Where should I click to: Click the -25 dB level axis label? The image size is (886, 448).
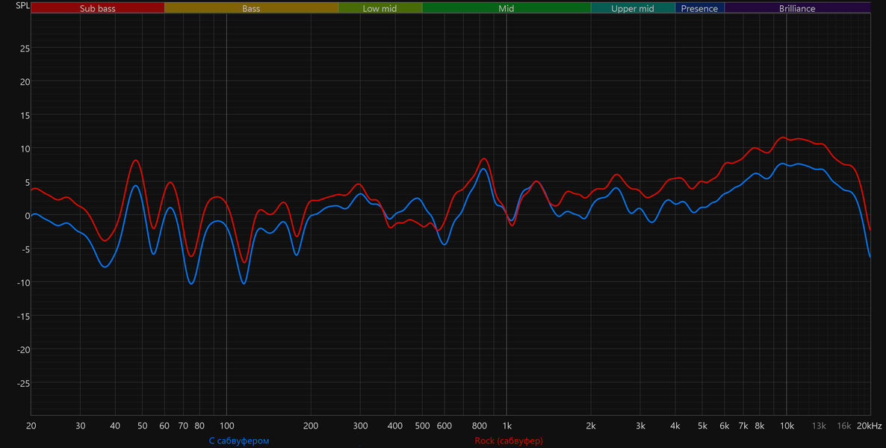click(x=23, y=383)
